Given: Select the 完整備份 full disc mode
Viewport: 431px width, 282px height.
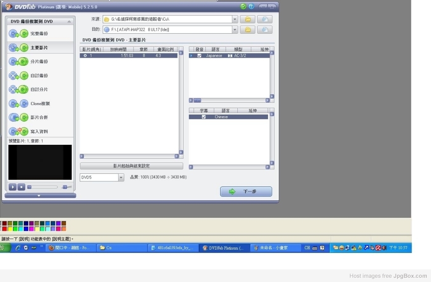Looking at the screenshot, I should coord(39,34).
